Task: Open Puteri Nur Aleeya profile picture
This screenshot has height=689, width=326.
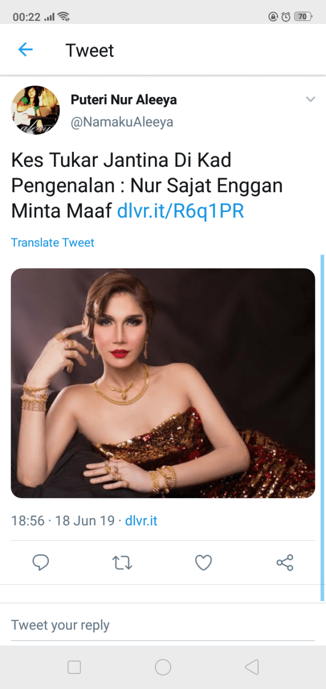Action: coord(35,110)
